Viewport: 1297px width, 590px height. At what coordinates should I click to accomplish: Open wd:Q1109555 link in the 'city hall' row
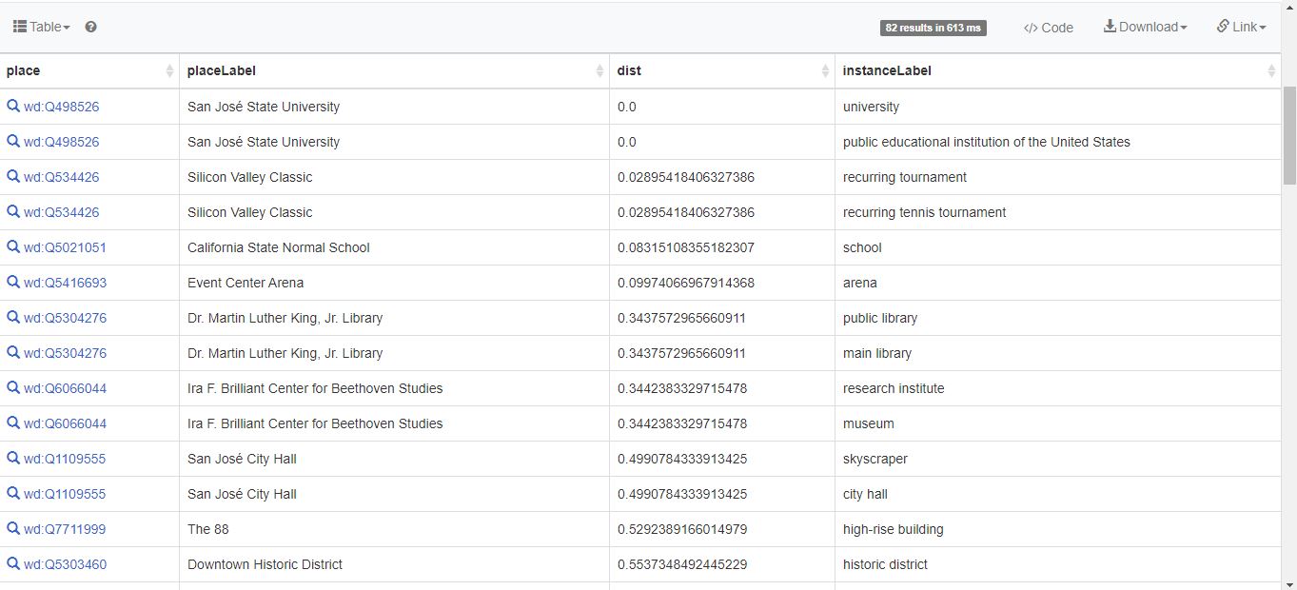coord(66,494)
